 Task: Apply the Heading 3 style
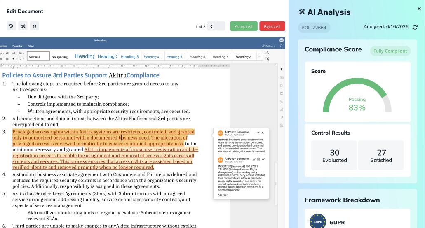pos(130,56)
